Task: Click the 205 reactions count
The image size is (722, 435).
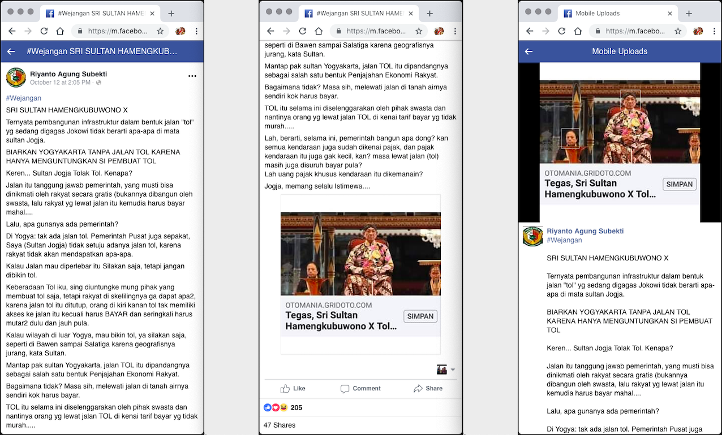Action: tap(296, 408)
